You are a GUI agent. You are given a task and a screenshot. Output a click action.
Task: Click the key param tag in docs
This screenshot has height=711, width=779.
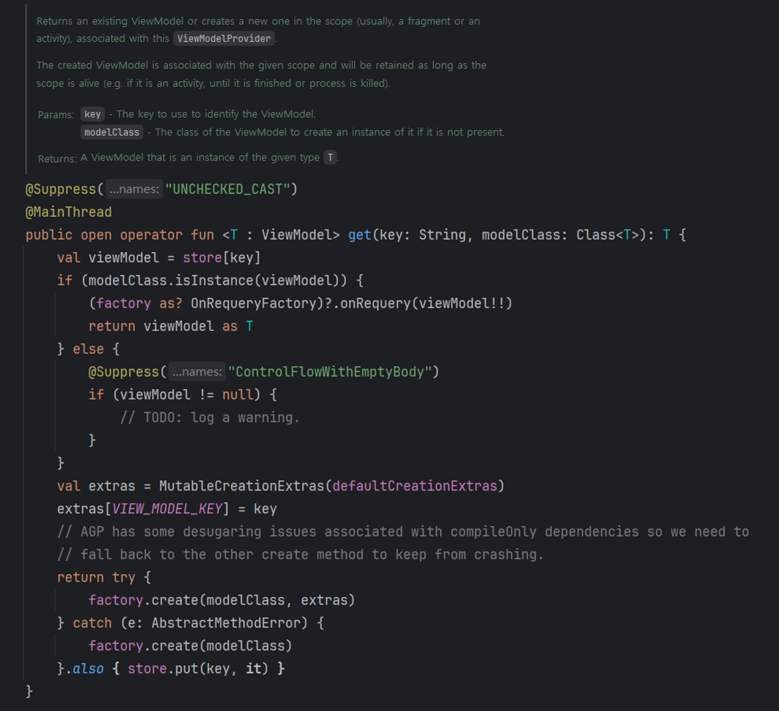(93, 114)
